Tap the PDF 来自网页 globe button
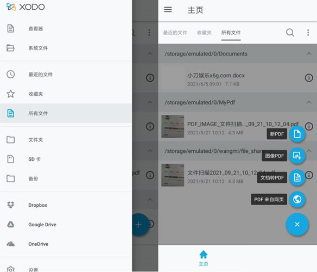The width and height of the screenshot is (317, 272). pos(297,200)
